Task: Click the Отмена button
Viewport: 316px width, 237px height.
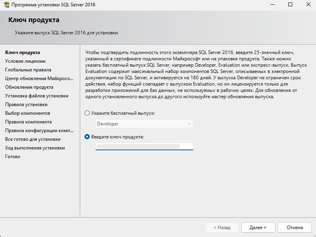Action: click(x=295, y=228)
